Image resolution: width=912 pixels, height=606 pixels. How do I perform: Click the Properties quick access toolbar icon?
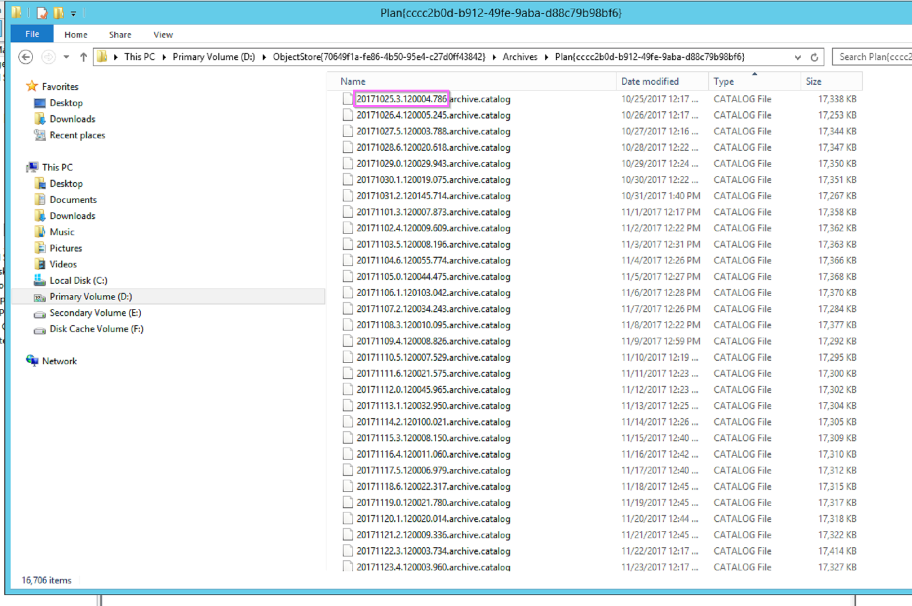[42, 13]
